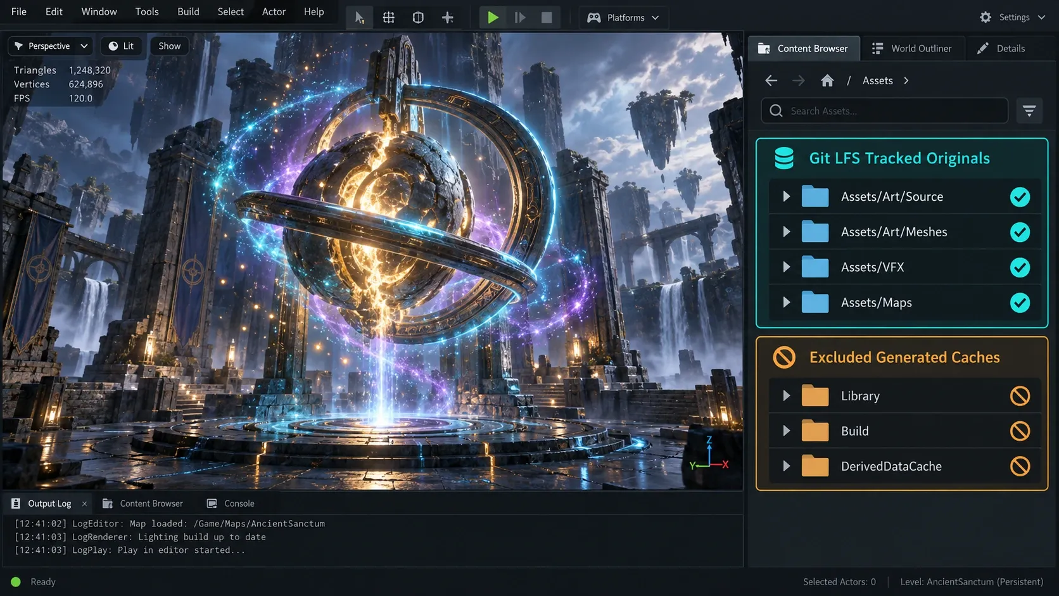Viewport: 1059px width, 596px height.
Task: Close the Output Log tab
Action: [x=84, y=504]
